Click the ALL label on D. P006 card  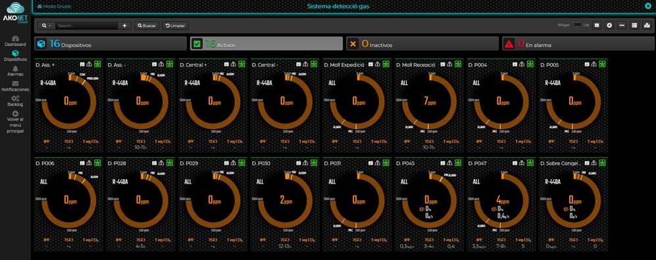(44, 182)
